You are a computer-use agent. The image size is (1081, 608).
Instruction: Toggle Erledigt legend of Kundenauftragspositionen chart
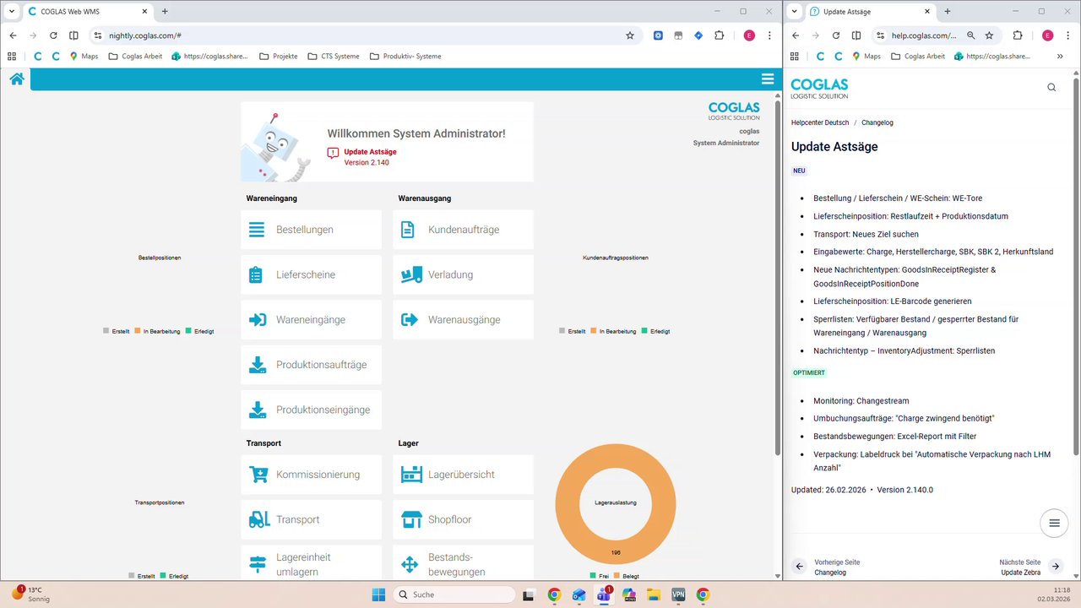click(x=656, y=331)
